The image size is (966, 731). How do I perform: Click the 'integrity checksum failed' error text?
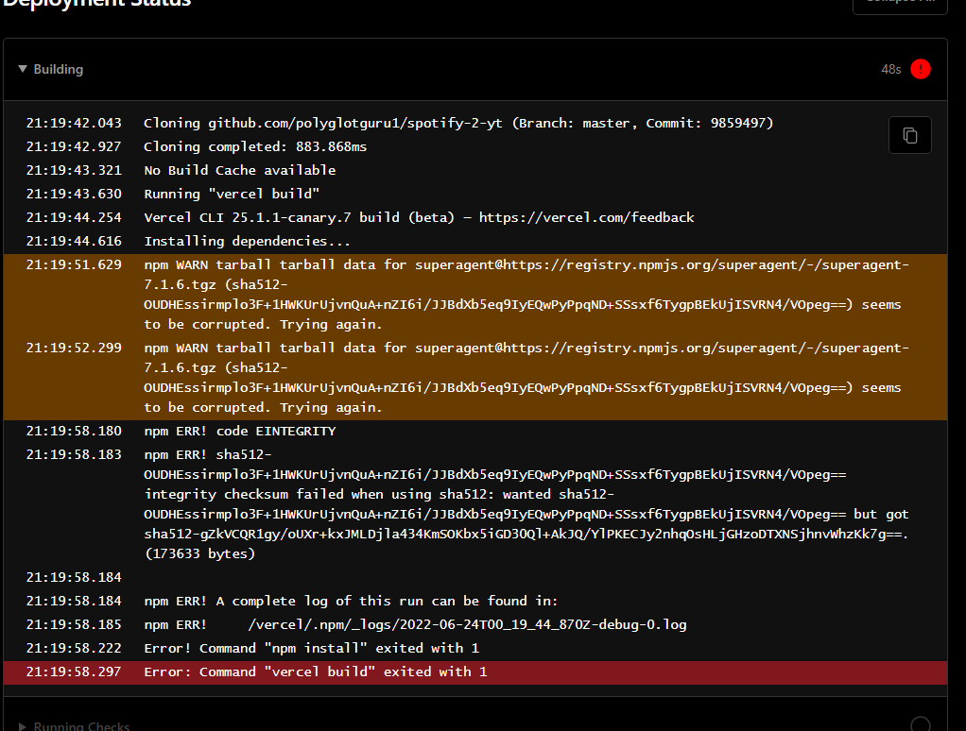point(379,494)
